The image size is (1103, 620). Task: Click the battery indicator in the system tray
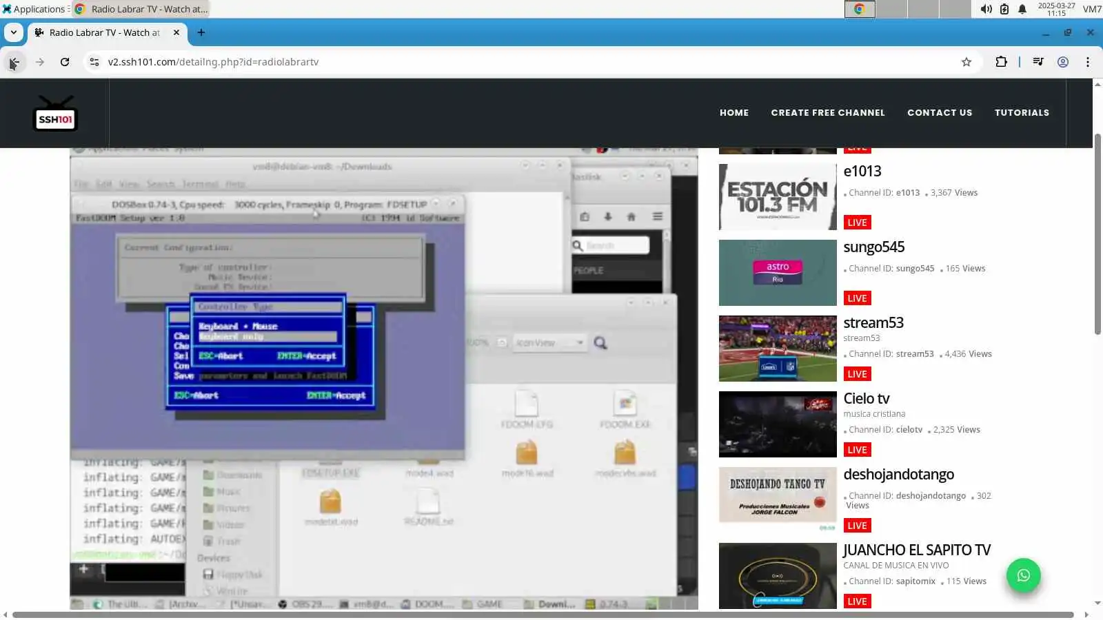[1004, 9]
